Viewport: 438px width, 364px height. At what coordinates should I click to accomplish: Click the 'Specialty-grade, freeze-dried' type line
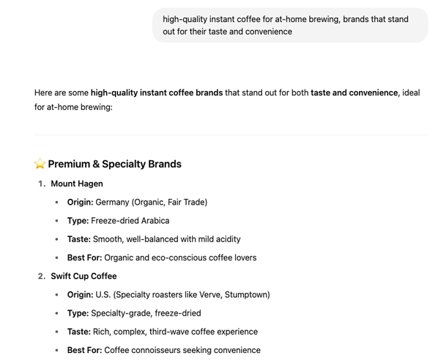(134, 313)
